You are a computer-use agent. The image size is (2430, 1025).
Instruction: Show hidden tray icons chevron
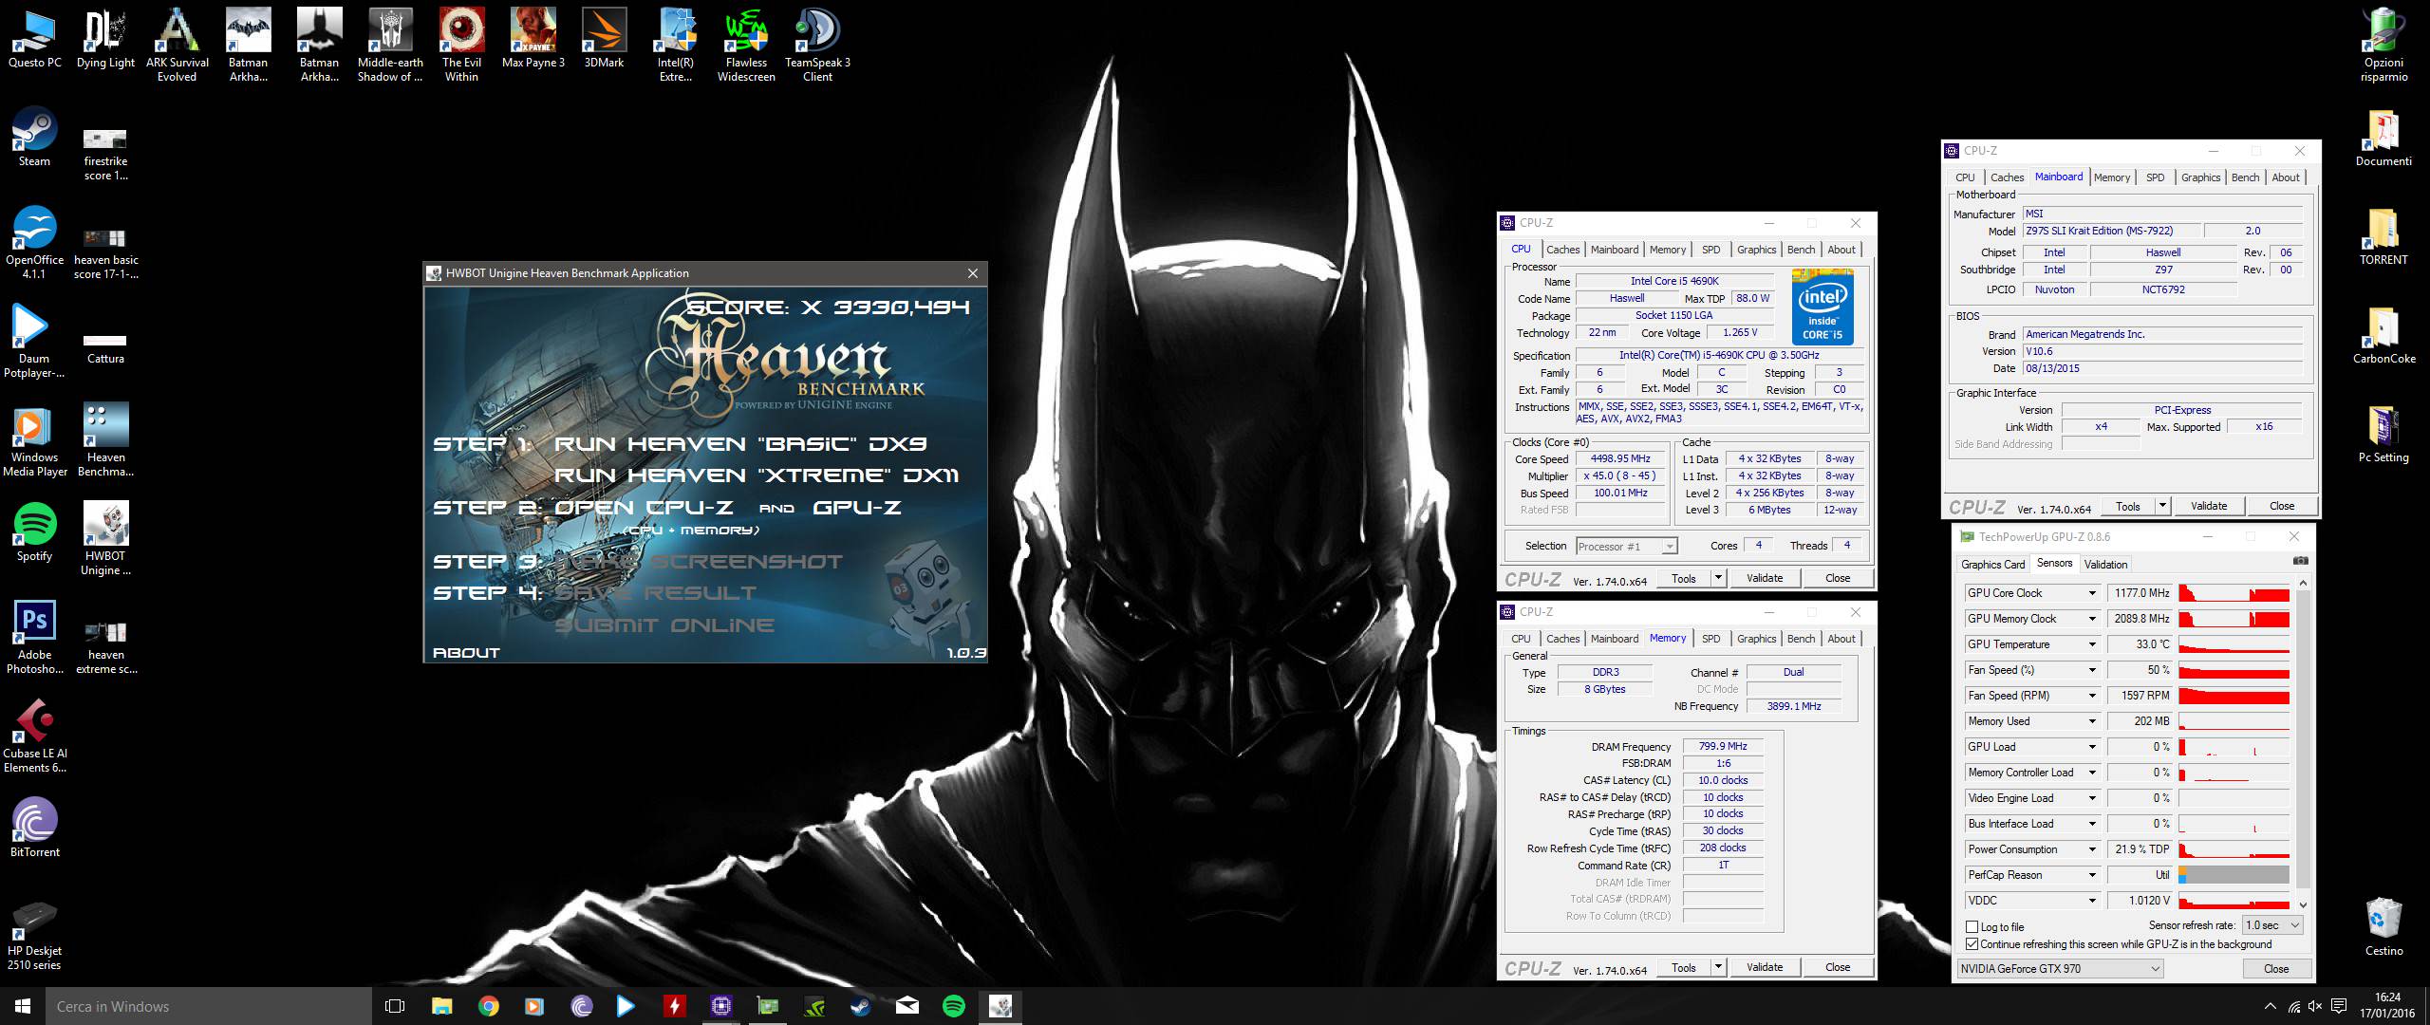(2270, 1007)
